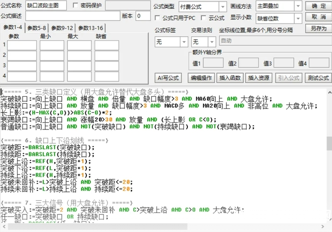332x232 pixels.
Task: Click the line starting 持续未回补:=
Action: point(67,189)
